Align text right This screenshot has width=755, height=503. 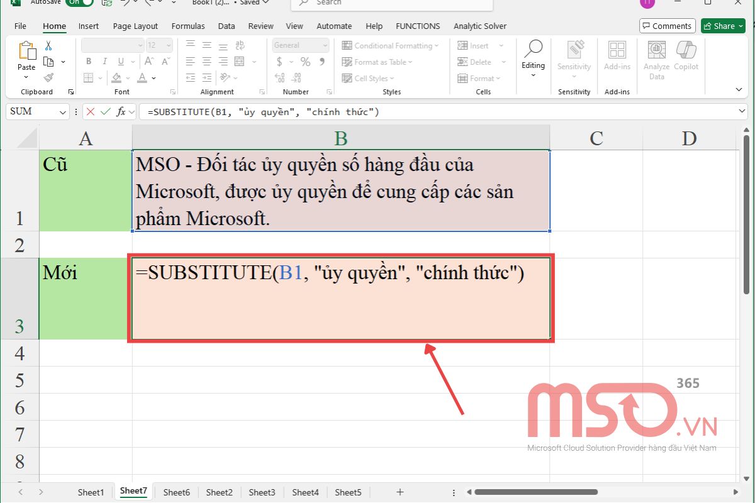pyautogui.click(x=222, y=62)
